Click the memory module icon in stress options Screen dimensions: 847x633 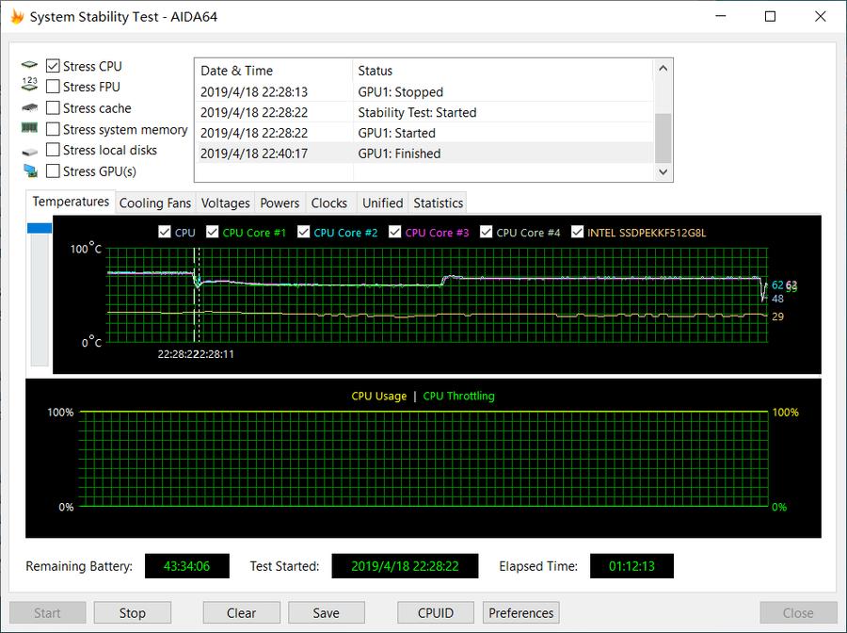(29, 129)
